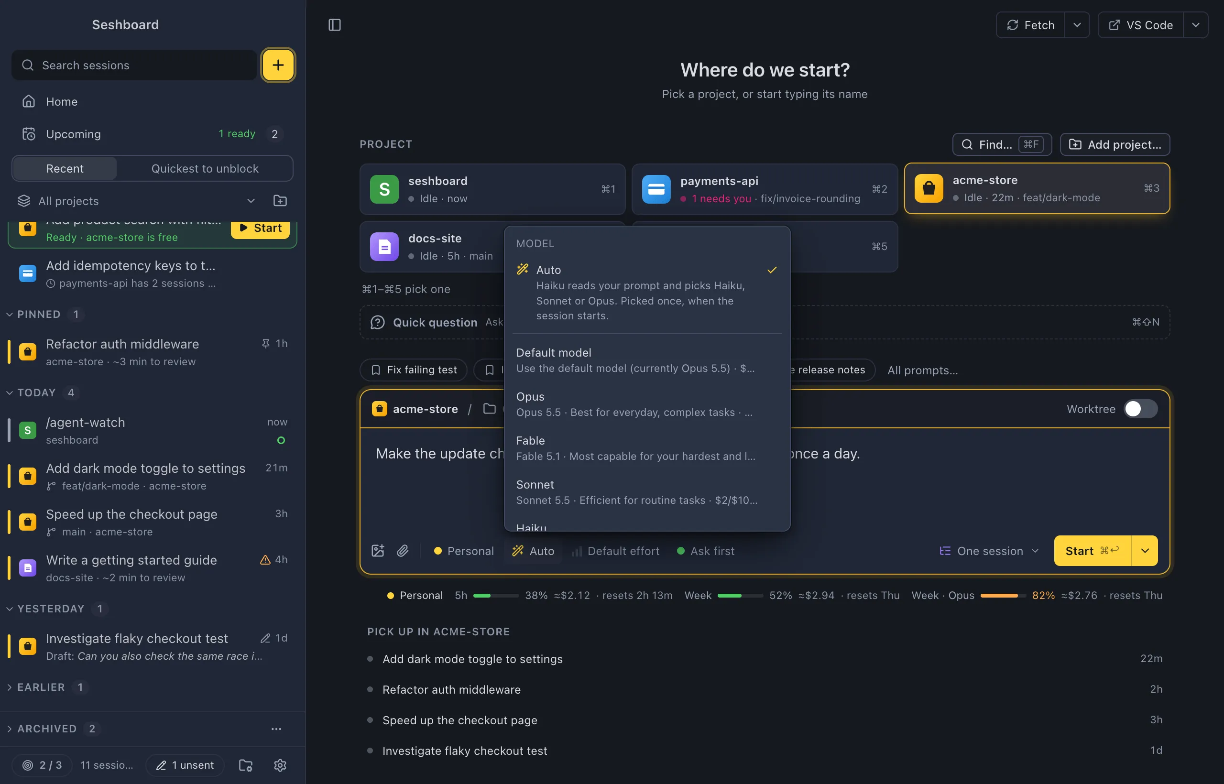The width and height of the screenshot is (1224, 784).
Task: Click the Fix failing test prompt chip
Action: click(x=414, y=370)
